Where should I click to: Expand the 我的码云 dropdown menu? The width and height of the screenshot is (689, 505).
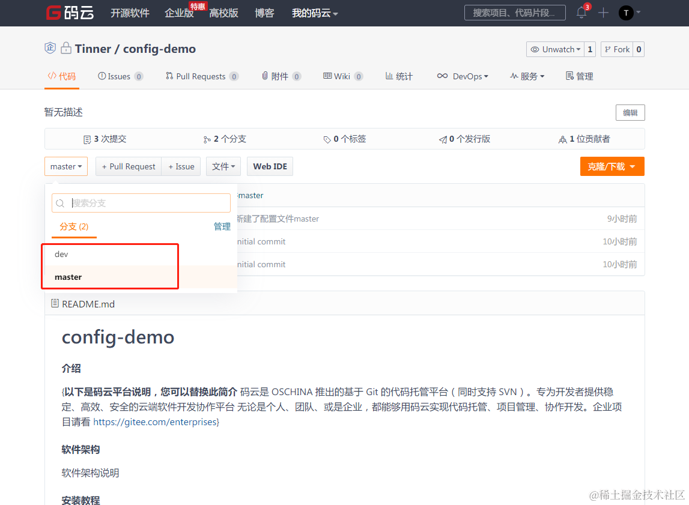[315, 13]
